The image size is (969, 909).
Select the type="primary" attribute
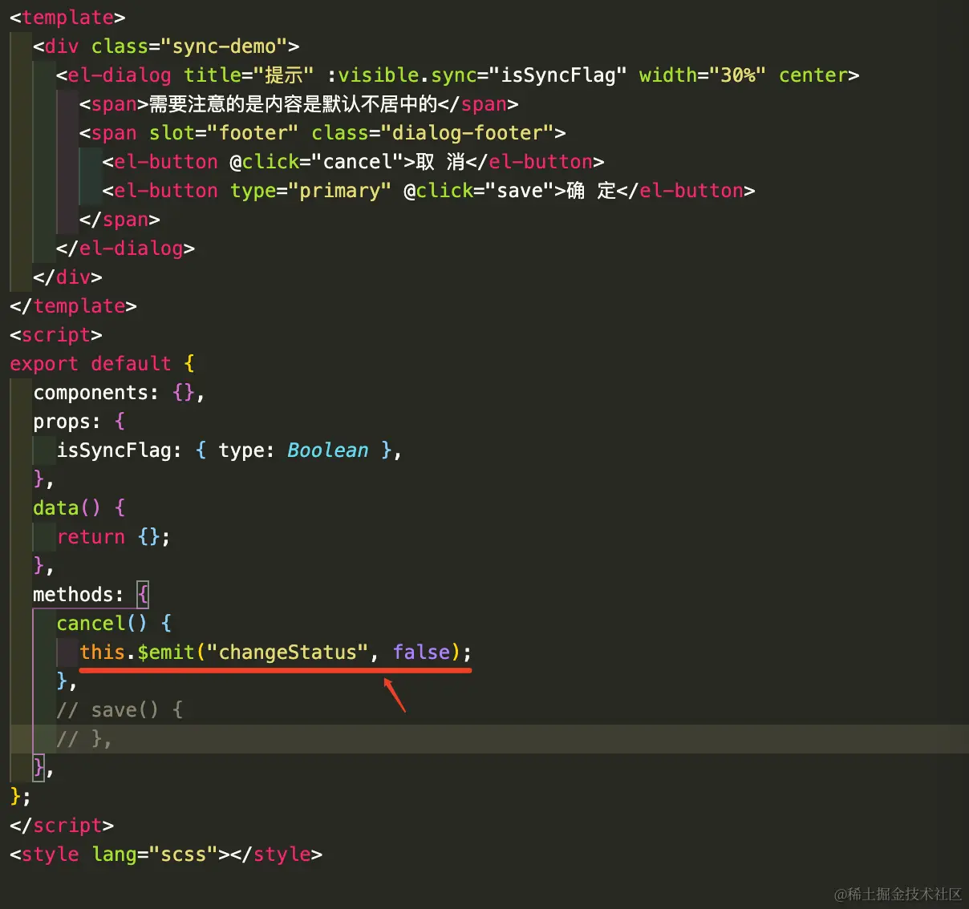[310, 190]
